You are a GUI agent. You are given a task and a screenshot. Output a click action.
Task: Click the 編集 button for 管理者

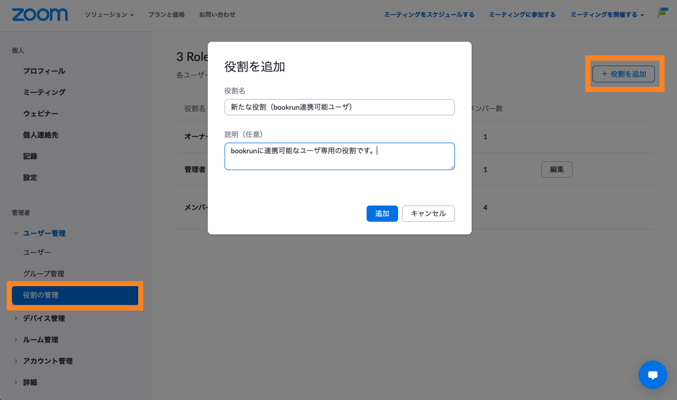(557, 169)
